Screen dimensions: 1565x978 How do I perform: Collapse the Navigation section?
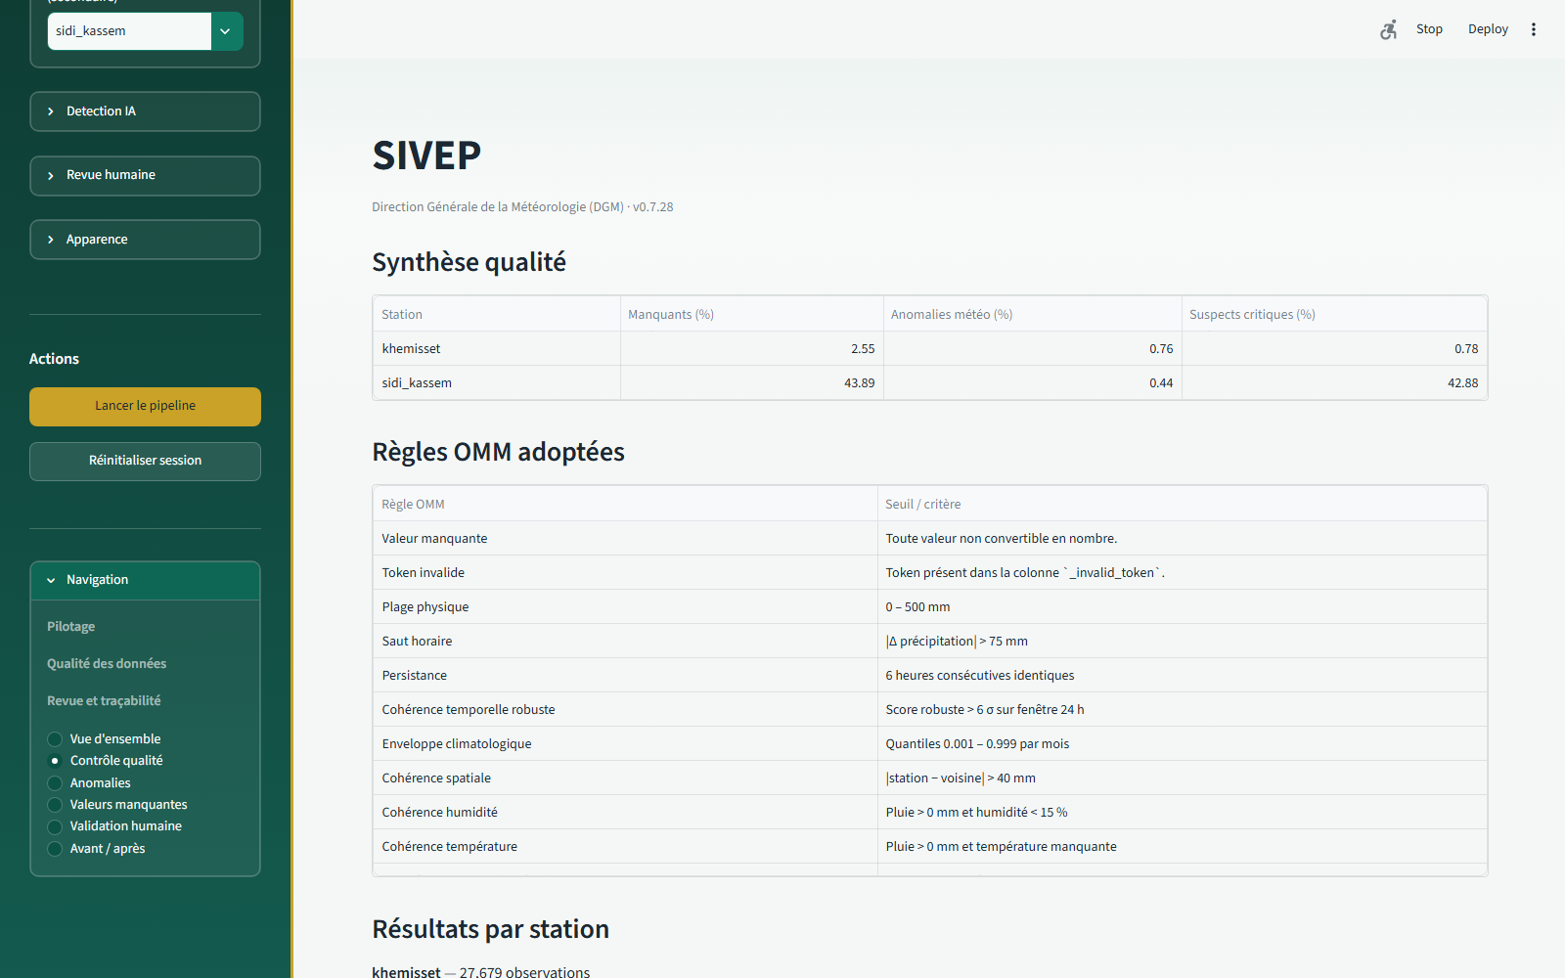[145, 580]
